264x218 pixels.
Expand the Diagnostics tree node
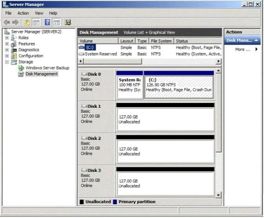tap(7, 50)
